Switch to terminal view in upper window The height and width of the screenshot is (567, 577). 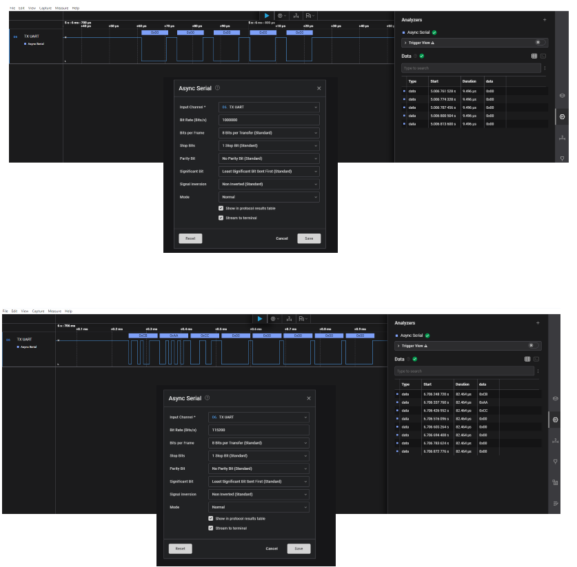pyautogui.click(x=543, y=56)
